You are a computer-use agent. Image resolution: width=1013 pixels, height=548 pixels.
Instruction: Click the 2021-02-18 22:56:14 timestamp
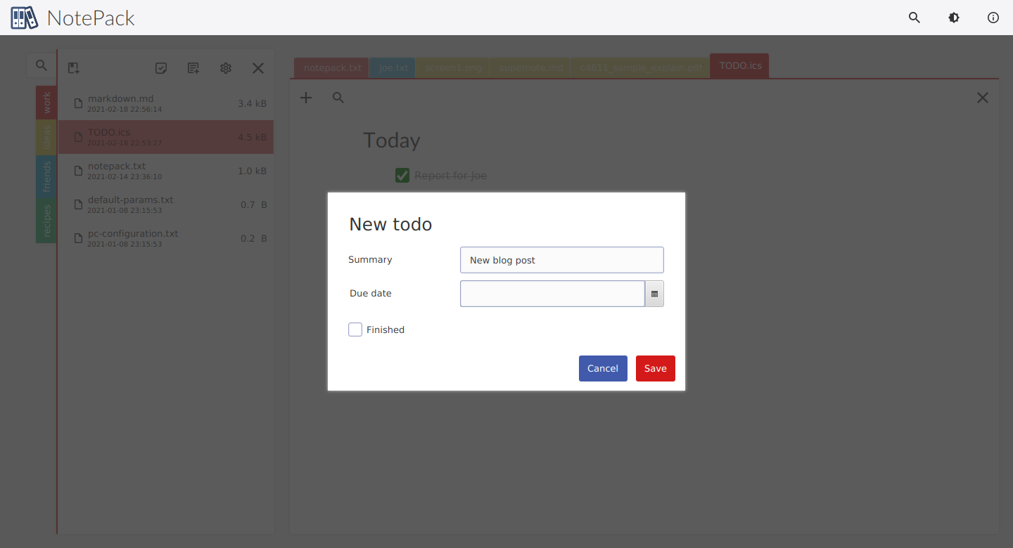point(125,110)
